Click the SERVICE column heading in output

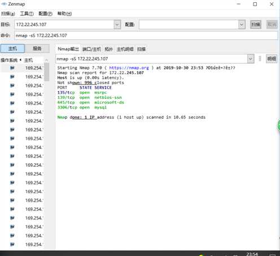103,88
